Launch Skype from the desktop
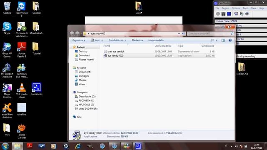Viewport: 267px width, 150px height. click(7, 28)
